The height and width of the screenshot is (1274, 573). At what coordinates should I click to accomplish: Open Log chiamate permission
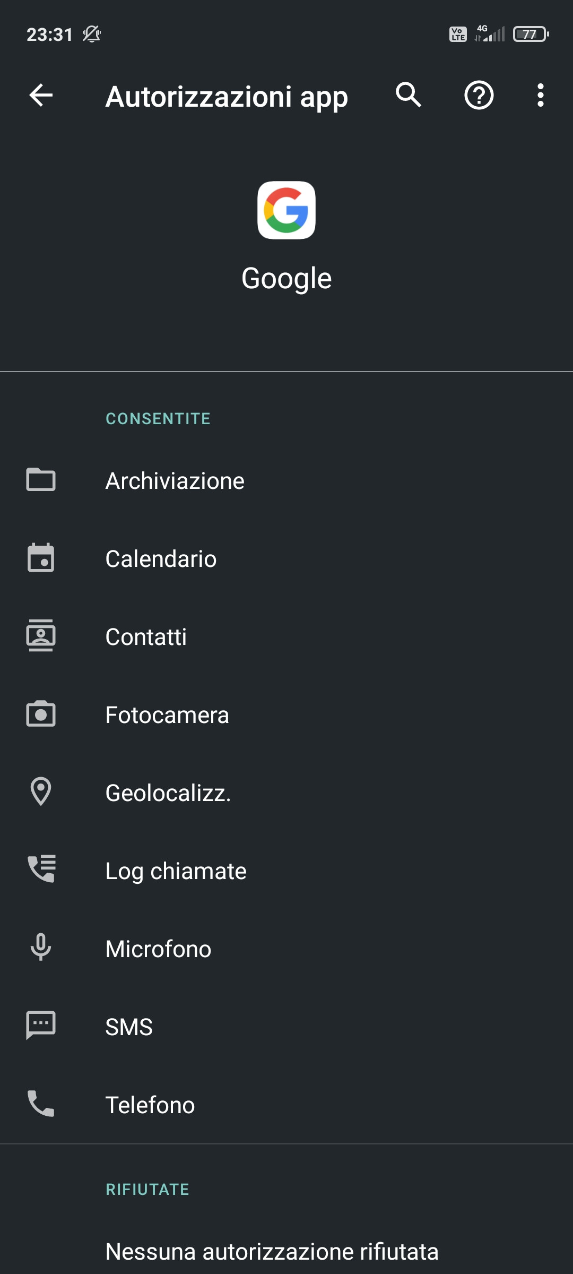click(x=176, y=871)
